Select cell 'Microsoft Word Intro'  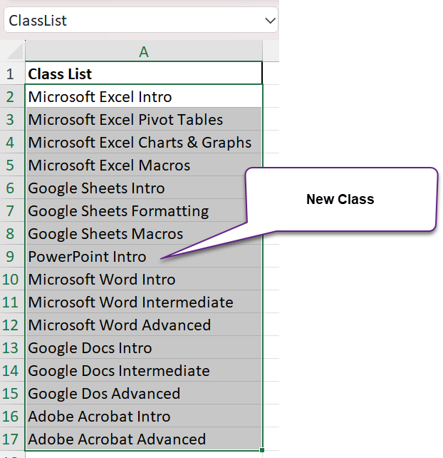[143, 279]
